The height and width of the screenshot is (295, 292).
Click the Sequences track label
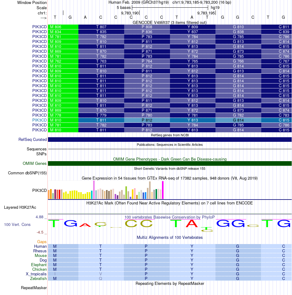(37, 149)
